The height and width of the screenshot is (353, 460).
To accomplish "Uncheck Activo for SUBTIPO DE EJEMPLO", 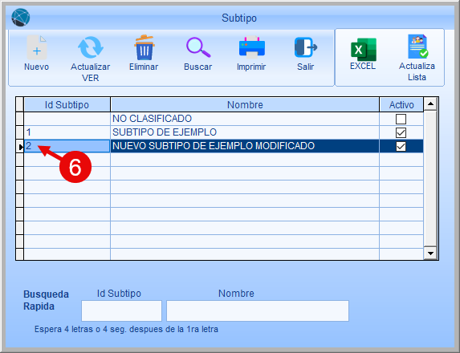I will (401, 132).
